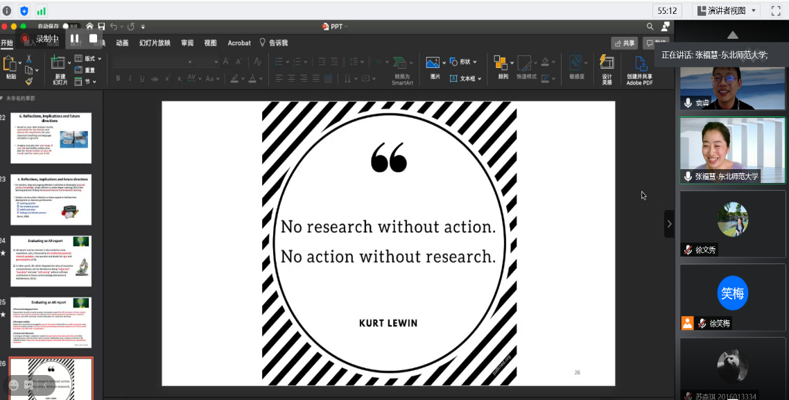Open the speaker view dropdown
This screenshot has height=400, width=789.
727,10
